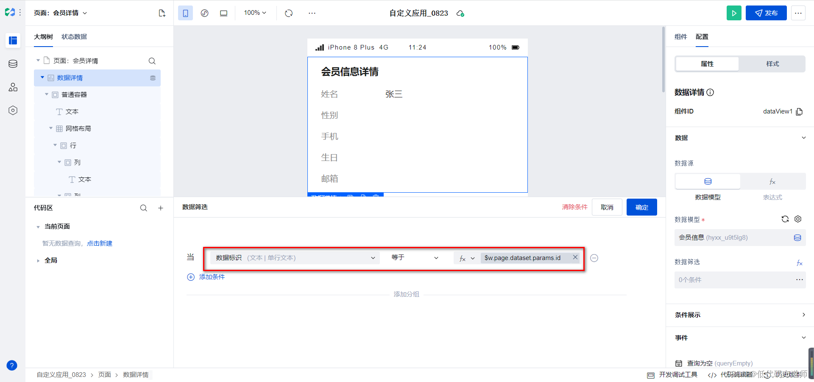Image resolution: width=814 pixels, height=382 pixels.
Task: Switch to desktop PC preview mode
Action: tap(224, 13)
